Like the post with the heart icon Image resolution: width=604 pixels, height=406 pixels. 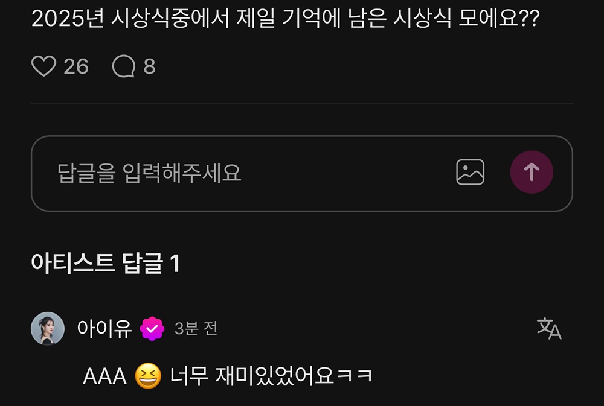point(43,66)
